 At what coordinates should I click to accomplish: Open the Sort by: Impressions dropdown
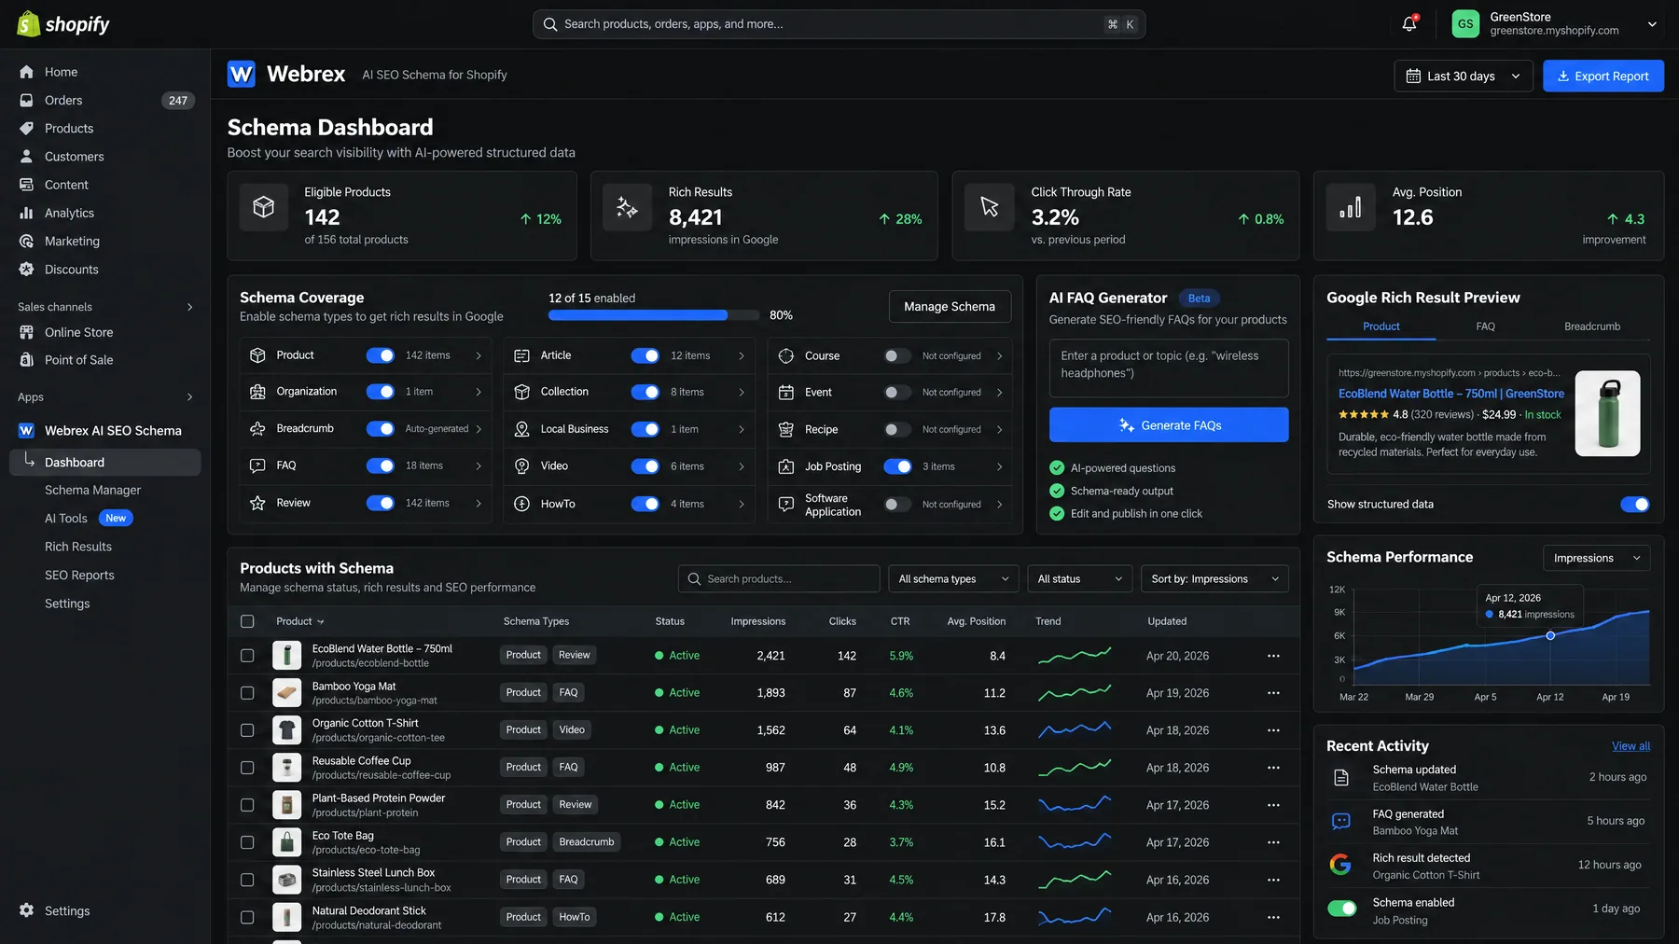tap(1214, 579)
